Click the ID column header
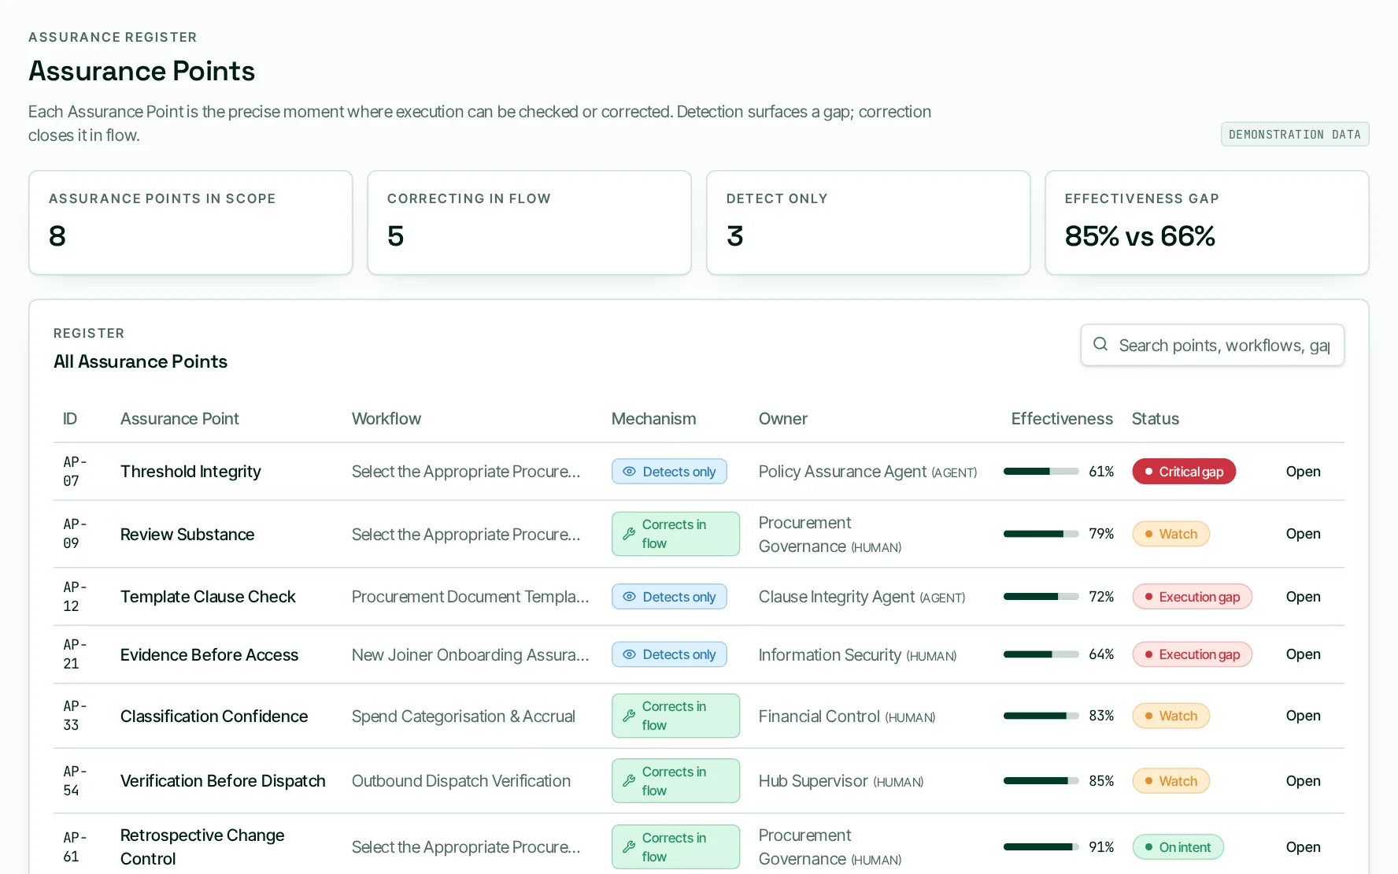Image resolution: width=1398 pixels, height=874 pixels. pos(70,419)
